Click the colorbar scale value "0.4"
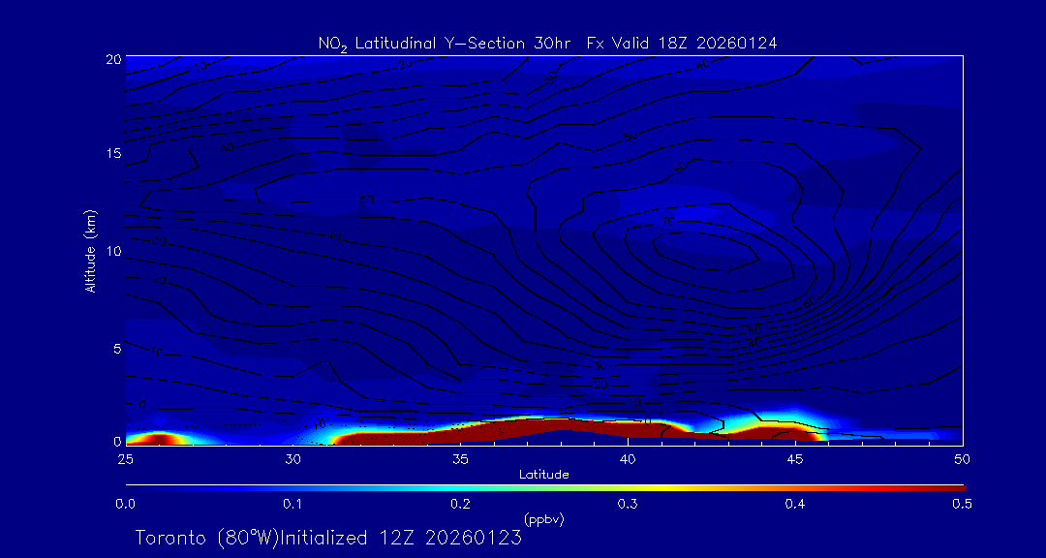Image resolution: width=1046 pixels, height=558 pixels. pyautogui.click(x=795, y=504)
